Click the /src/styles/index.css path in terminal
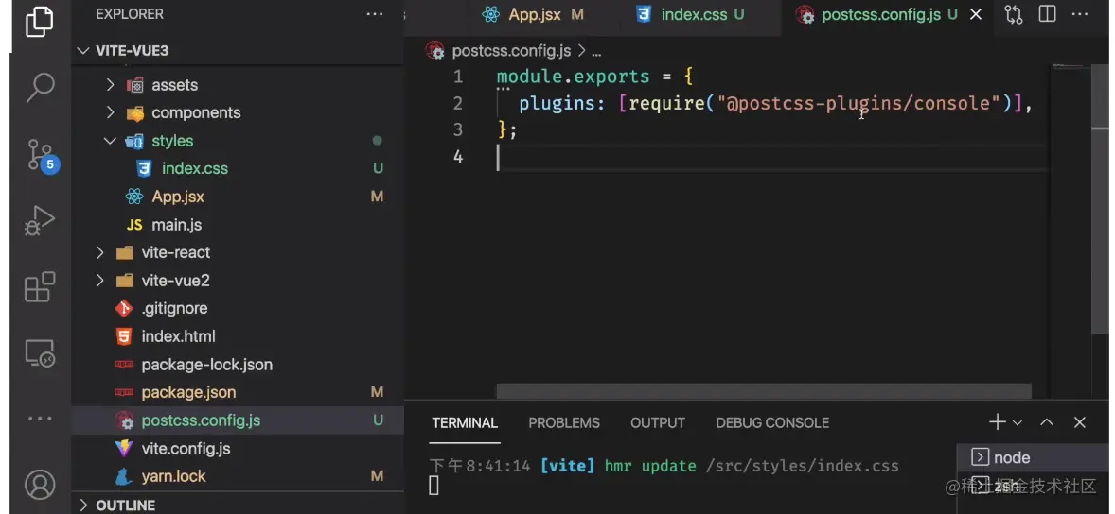 802,466
